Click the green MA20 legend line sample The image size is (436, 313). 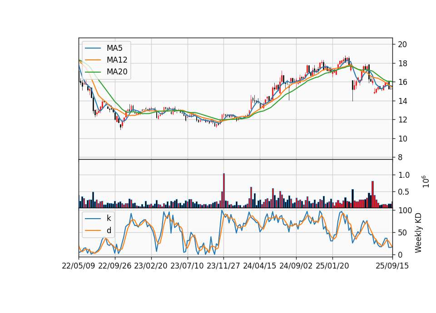coord(93,72)
